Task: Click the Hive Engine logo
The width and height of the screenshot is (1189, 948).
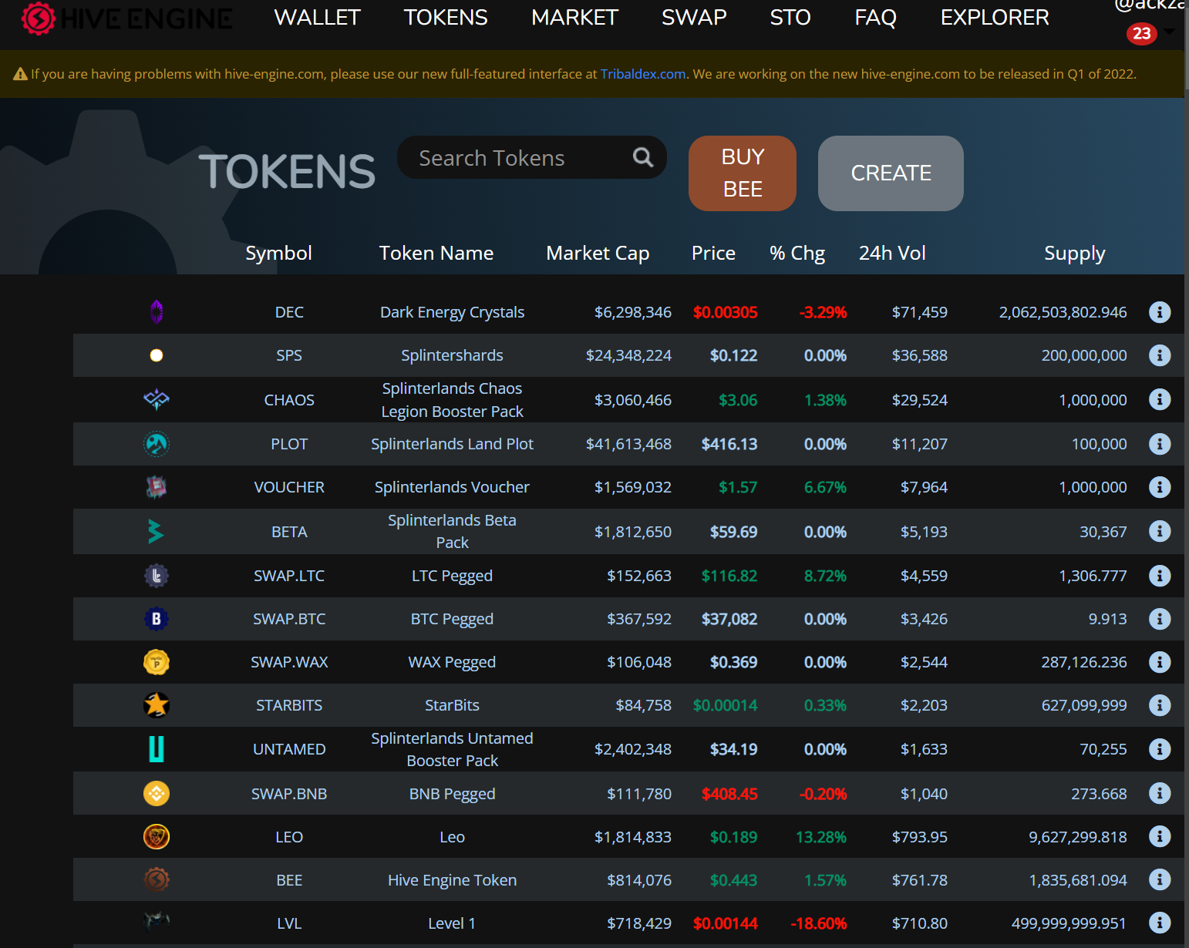Action: point(127,18)
